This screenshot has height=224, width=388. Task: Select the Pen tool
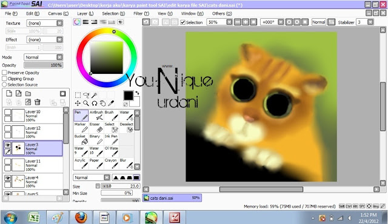[x=81, y=116]
